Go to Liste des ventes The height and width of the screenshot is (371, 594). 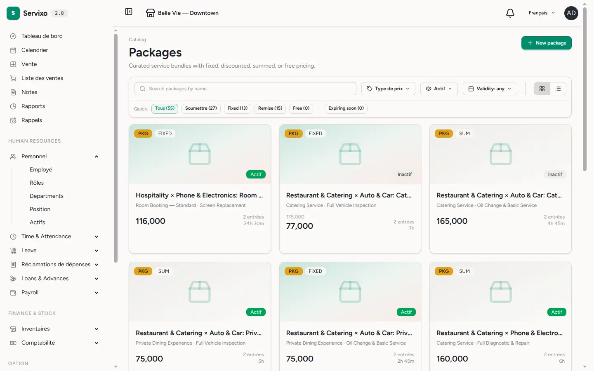pos(42,78)
